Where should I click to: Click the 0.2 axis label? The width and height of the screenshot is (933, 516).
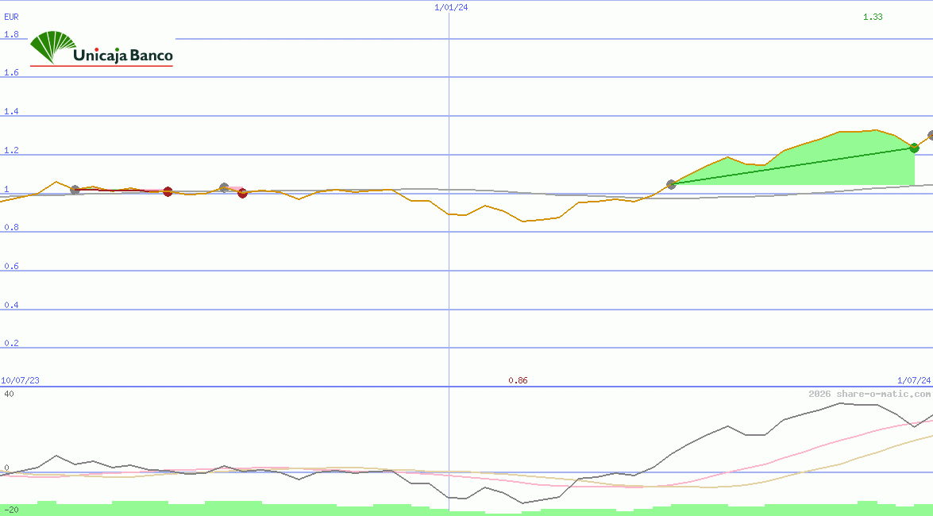coord(11,343)
